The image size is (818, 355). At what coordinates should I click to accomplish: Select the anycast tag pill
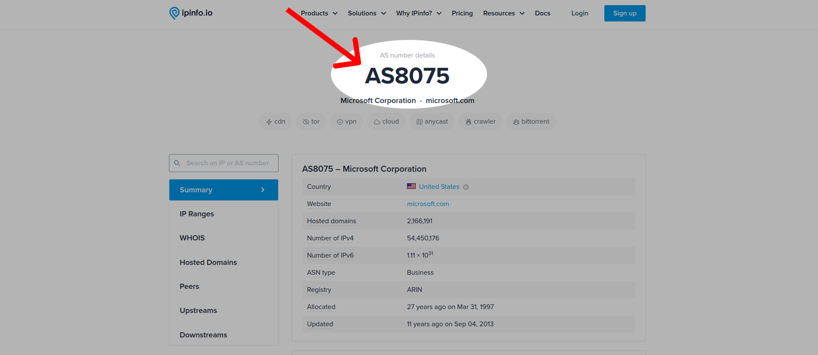point(432,121)
